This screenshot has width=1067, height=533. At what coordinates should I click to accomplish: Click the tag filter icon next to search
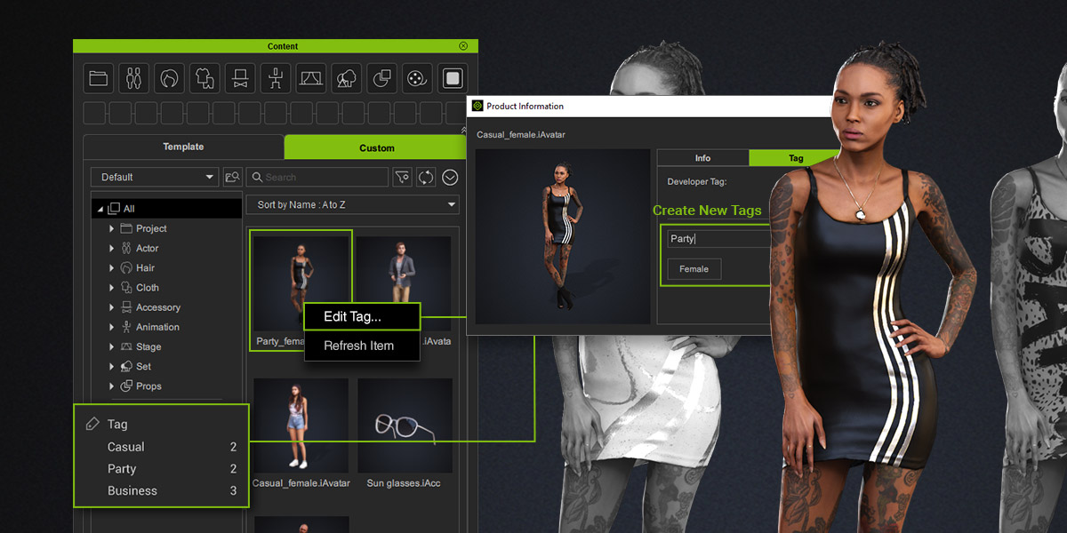pos(402,177)
